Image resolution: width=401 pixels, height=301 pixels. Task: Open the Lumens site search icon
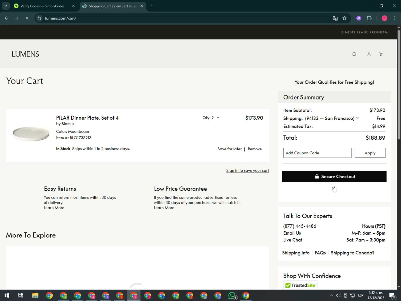point(354,54)
